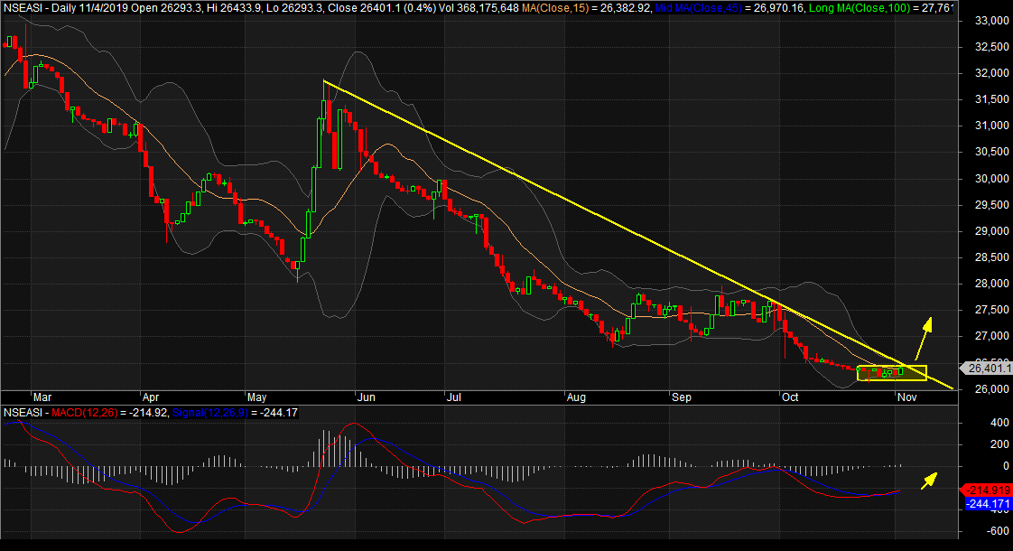This screenshot has width=1013, height=551.
Task: Select the Vol 368,175,648 text
Action: [x=479, y=8]
